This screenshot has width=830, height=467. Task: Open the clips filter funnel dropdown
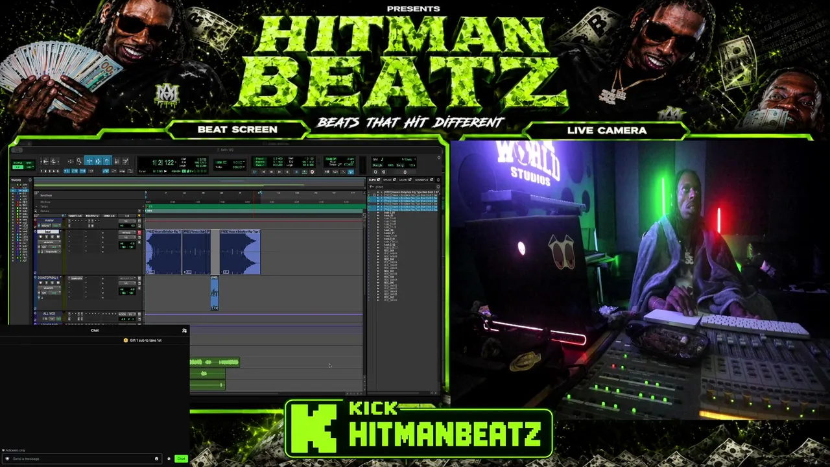(x=372, y=187)
